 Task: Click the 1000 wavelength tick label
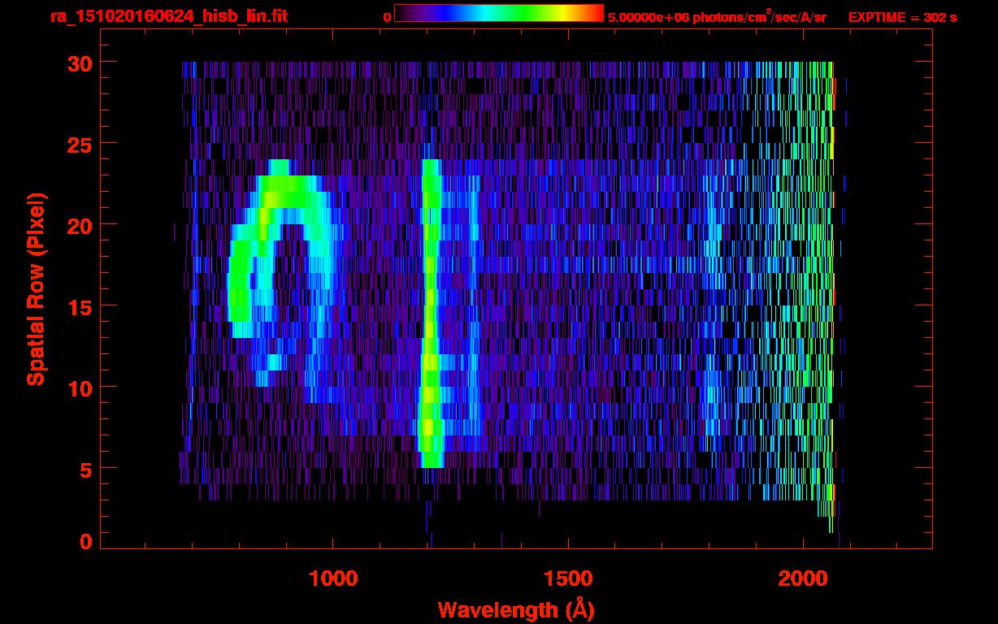(x=333, y=578)
